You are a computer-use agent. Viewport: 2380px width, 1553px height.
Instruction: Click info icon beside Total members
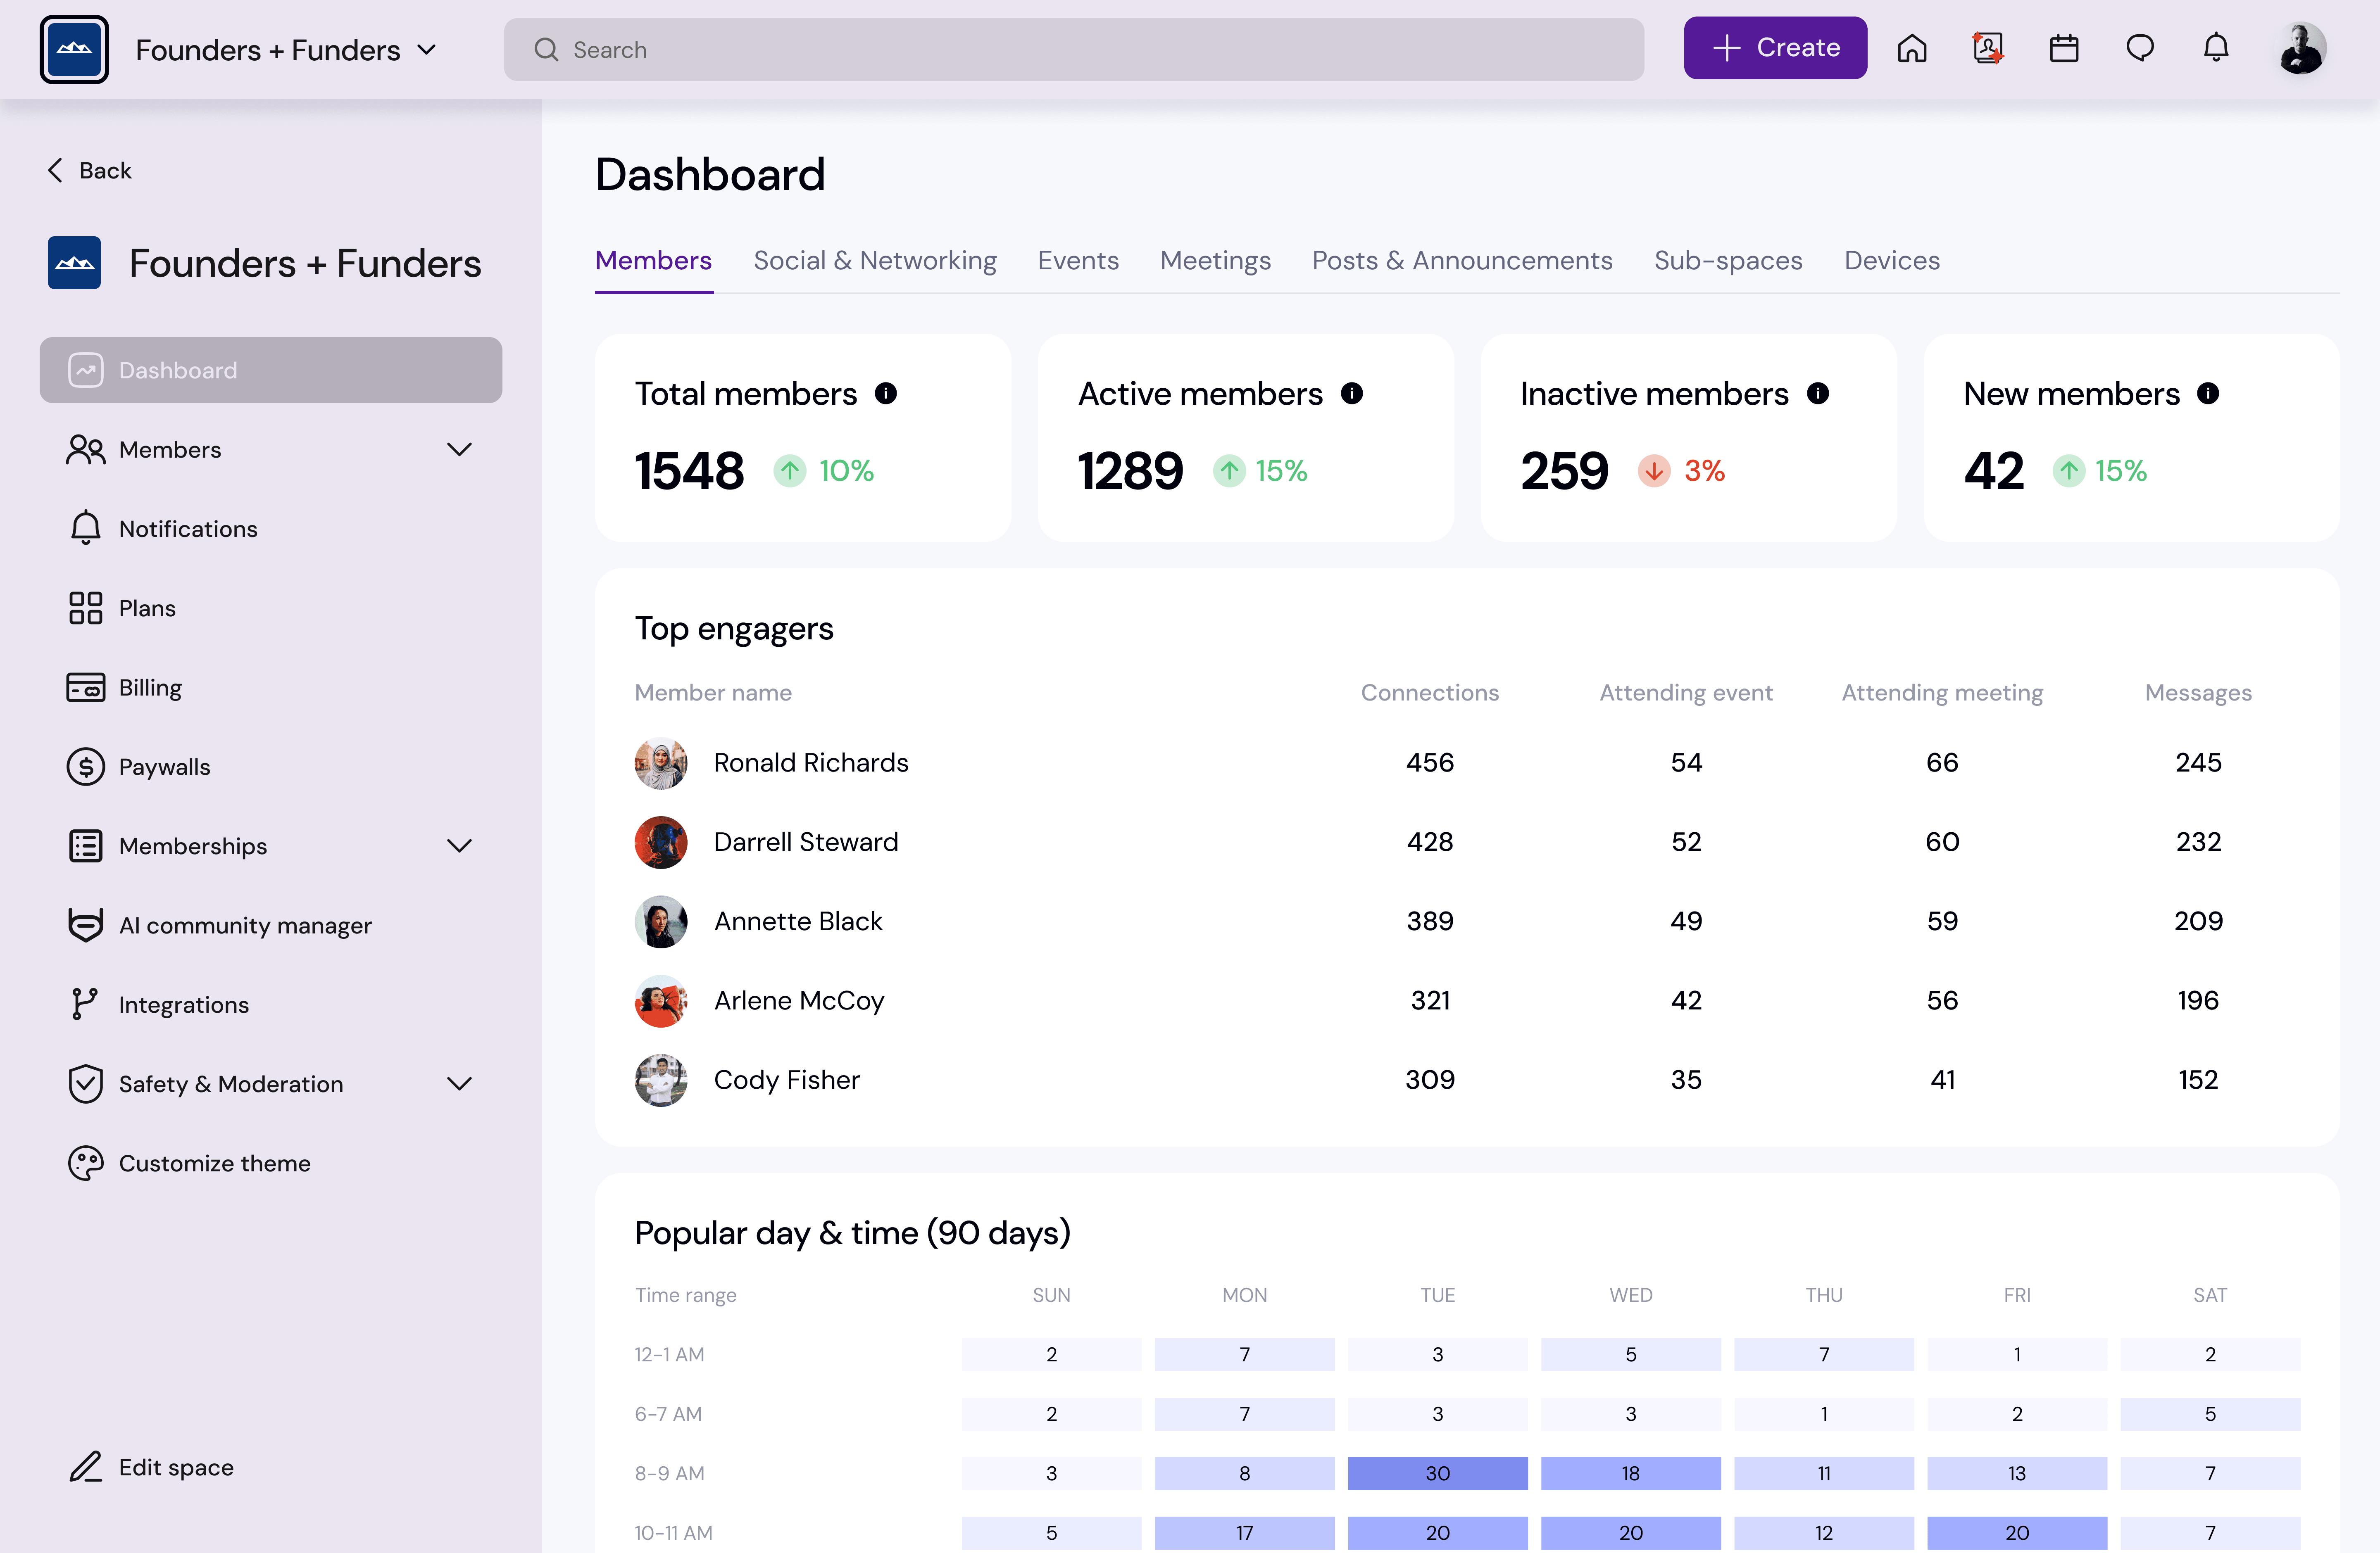885,394
